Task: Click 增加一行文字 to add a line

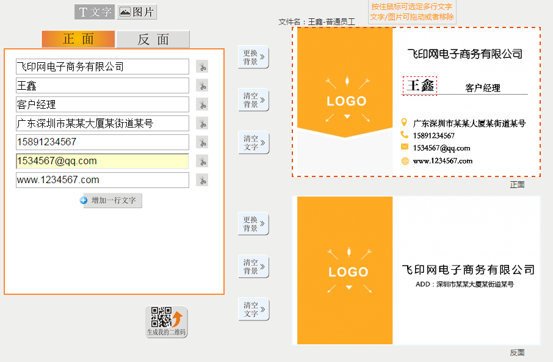Action: point(112,200)
